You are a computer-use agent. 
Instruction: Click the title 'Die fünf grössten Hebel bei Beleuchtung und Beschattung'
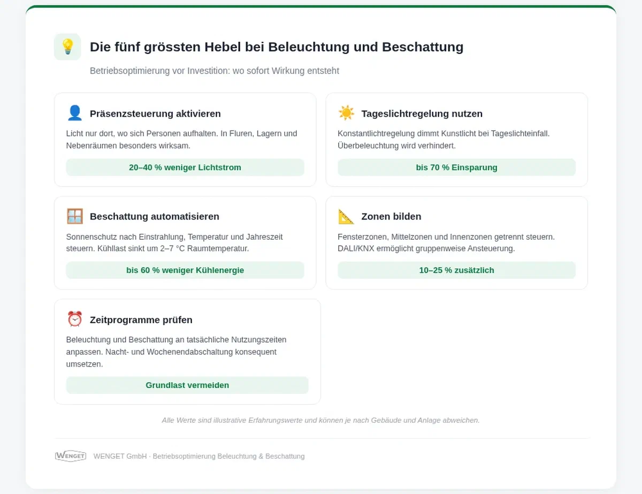click(277, 47)
